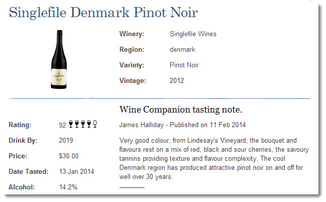Click the red underline below tasting note
The width and height of the screenshot is (326, 202).
(132, 187)
